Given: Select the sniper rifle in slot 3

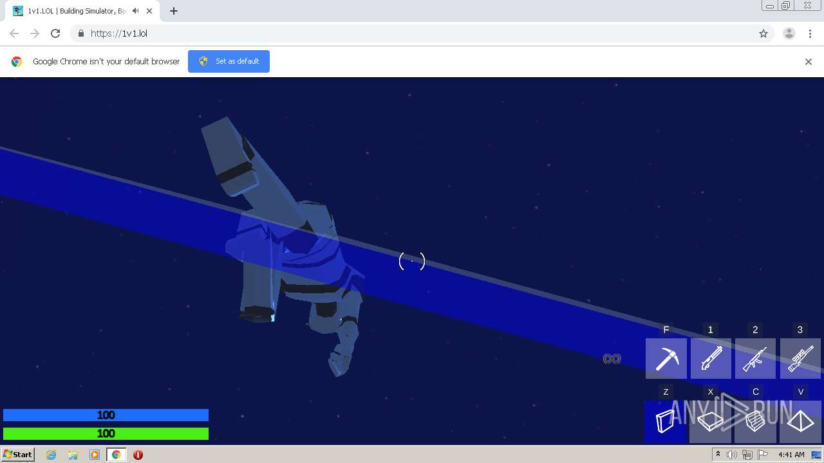Looking at the screenshot, I should click(x=800, y=358).
